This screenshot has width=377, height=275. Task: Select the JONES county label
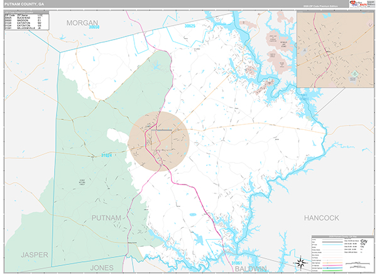[x=102, y=268]
